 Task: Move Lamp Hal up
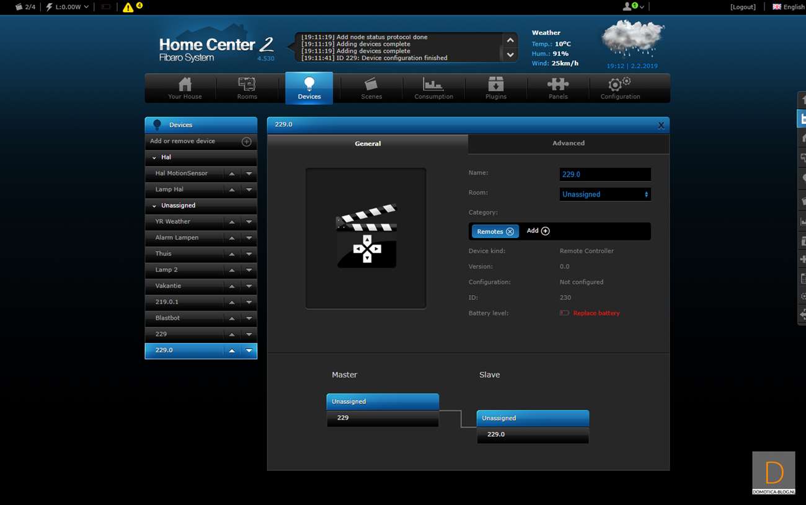coord(232,190)
